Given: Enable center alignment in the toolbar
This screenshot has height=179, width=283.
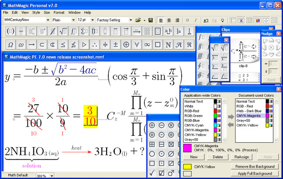Looking at the screenshot, I should click(x=168, y=20).
